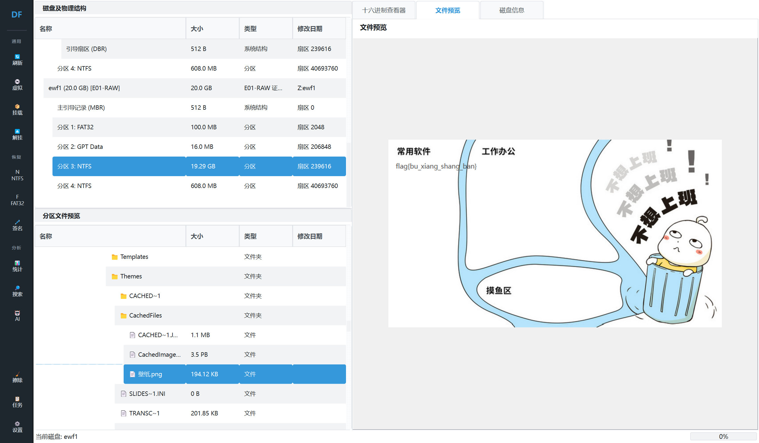759x443 pixels.
Task: Click the Mount (挂载) sidebar icon
Action: pos(17,110)
